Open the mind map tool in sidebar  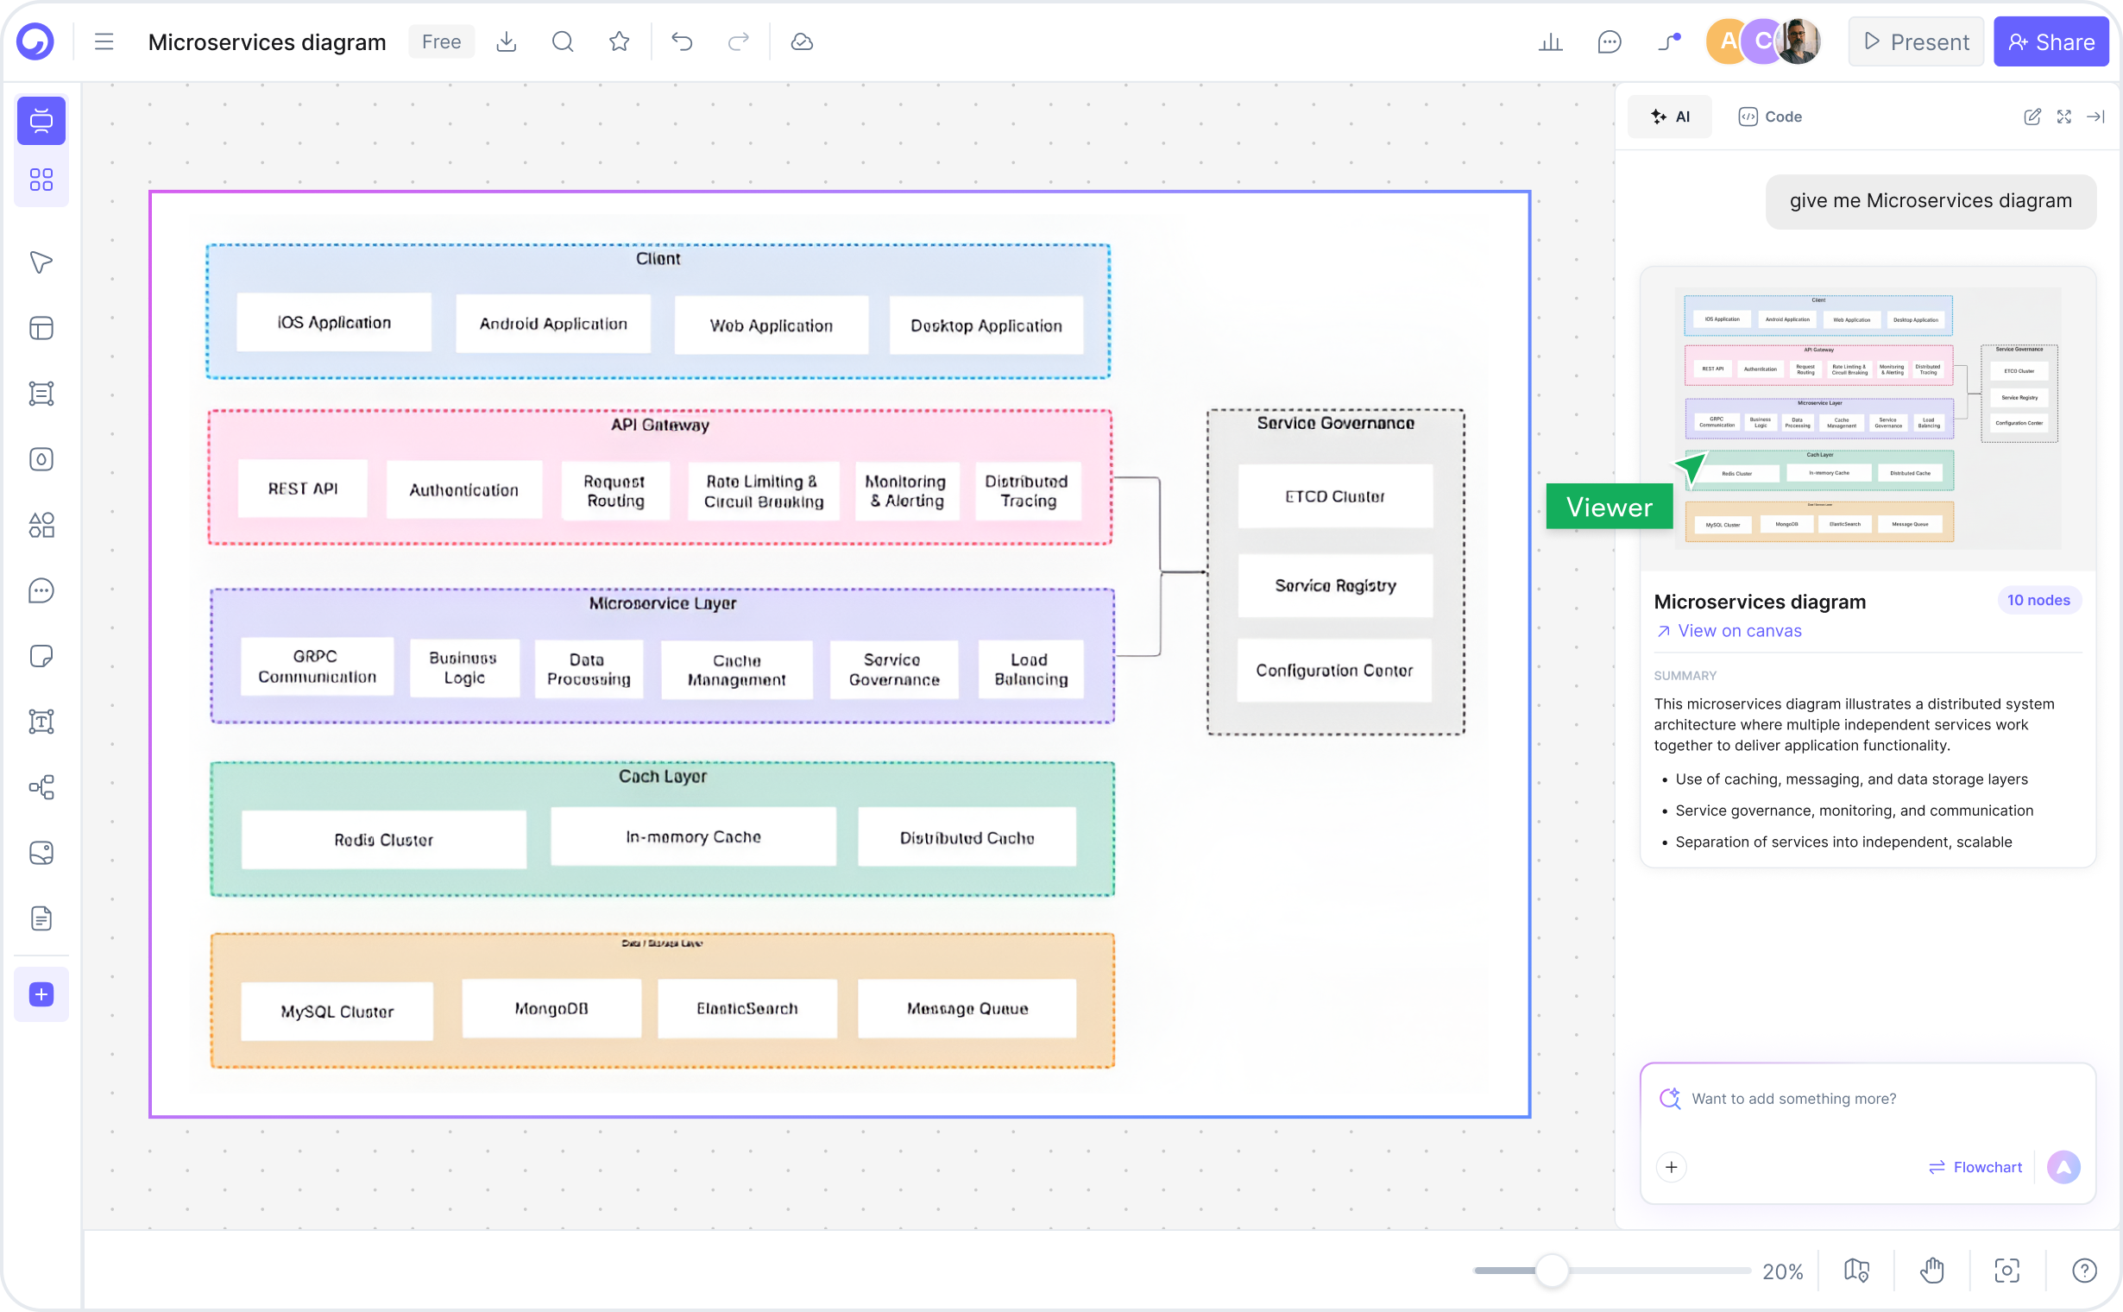(41, 787)
